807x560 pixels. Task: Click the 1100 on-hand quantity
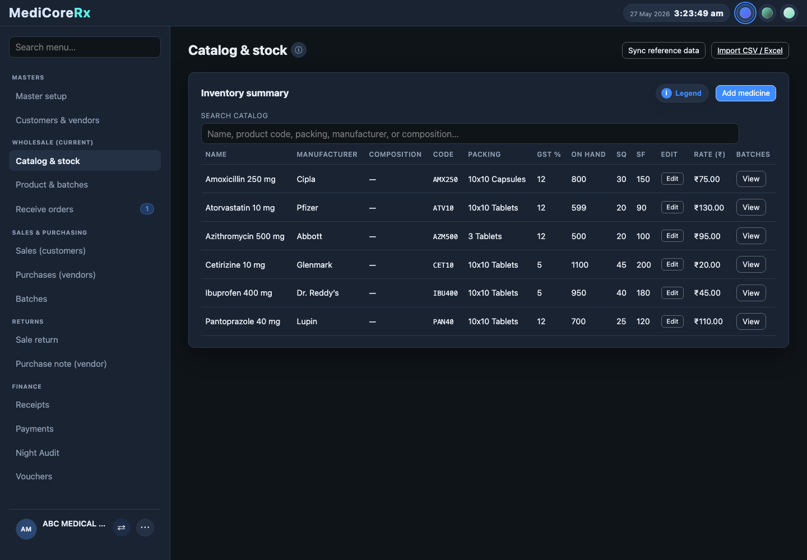point(580,265)
